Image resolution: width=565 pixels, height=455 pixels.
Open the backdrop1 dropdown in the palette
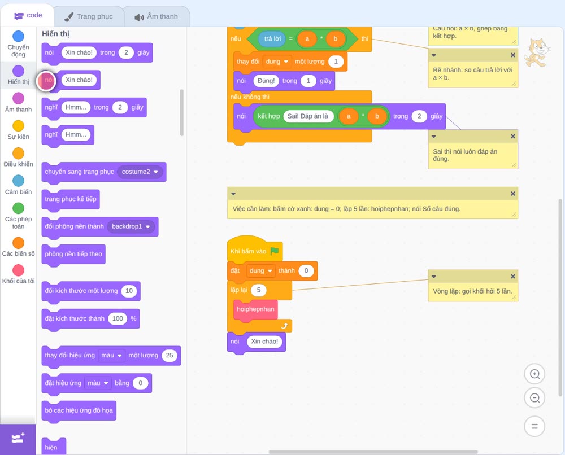131,226
